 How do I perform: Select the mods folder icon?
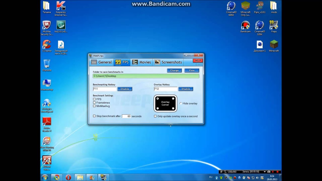(x=274, y=7)
